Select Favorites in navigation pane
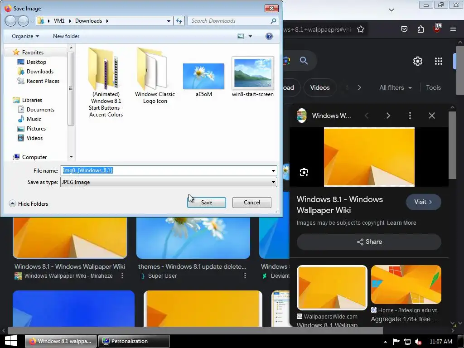Image resolution: width=464 pixels, height=348 pixels. pos(33,53)
